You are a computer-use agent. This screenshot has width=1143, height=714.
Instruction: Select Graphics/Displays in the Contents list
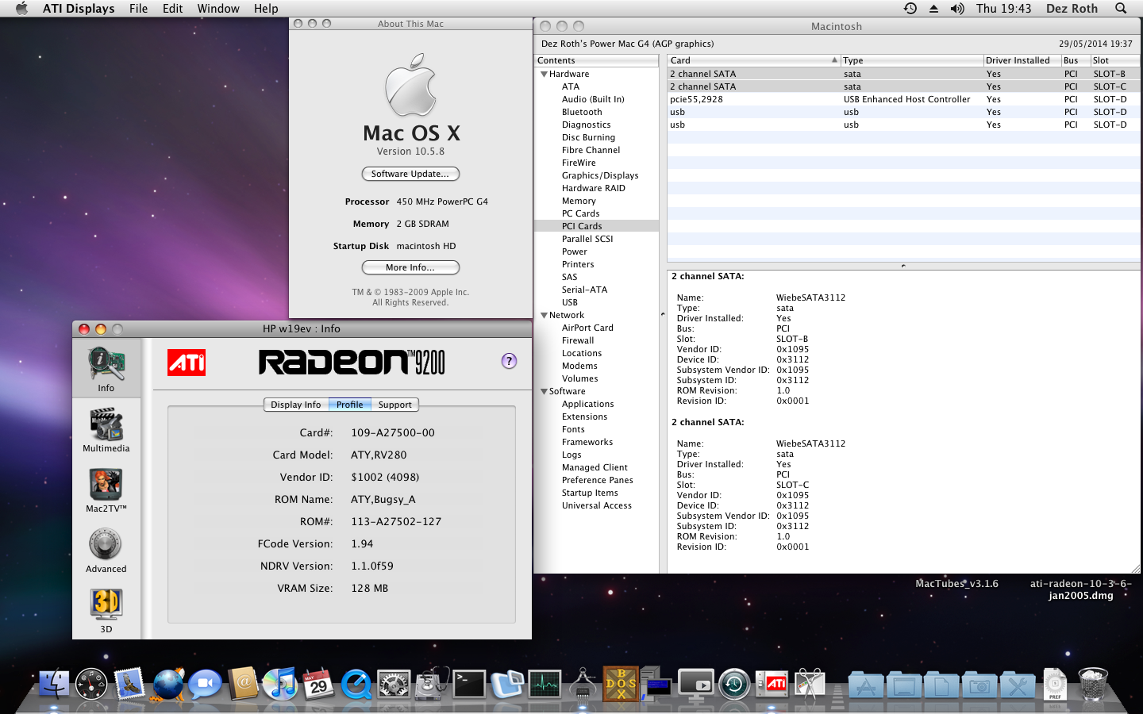tap(599, 175)
